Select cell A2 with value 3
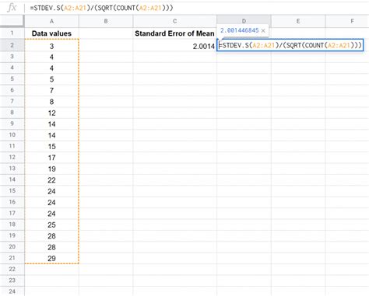The image size is (369, 296). click(x=51, y=46)
